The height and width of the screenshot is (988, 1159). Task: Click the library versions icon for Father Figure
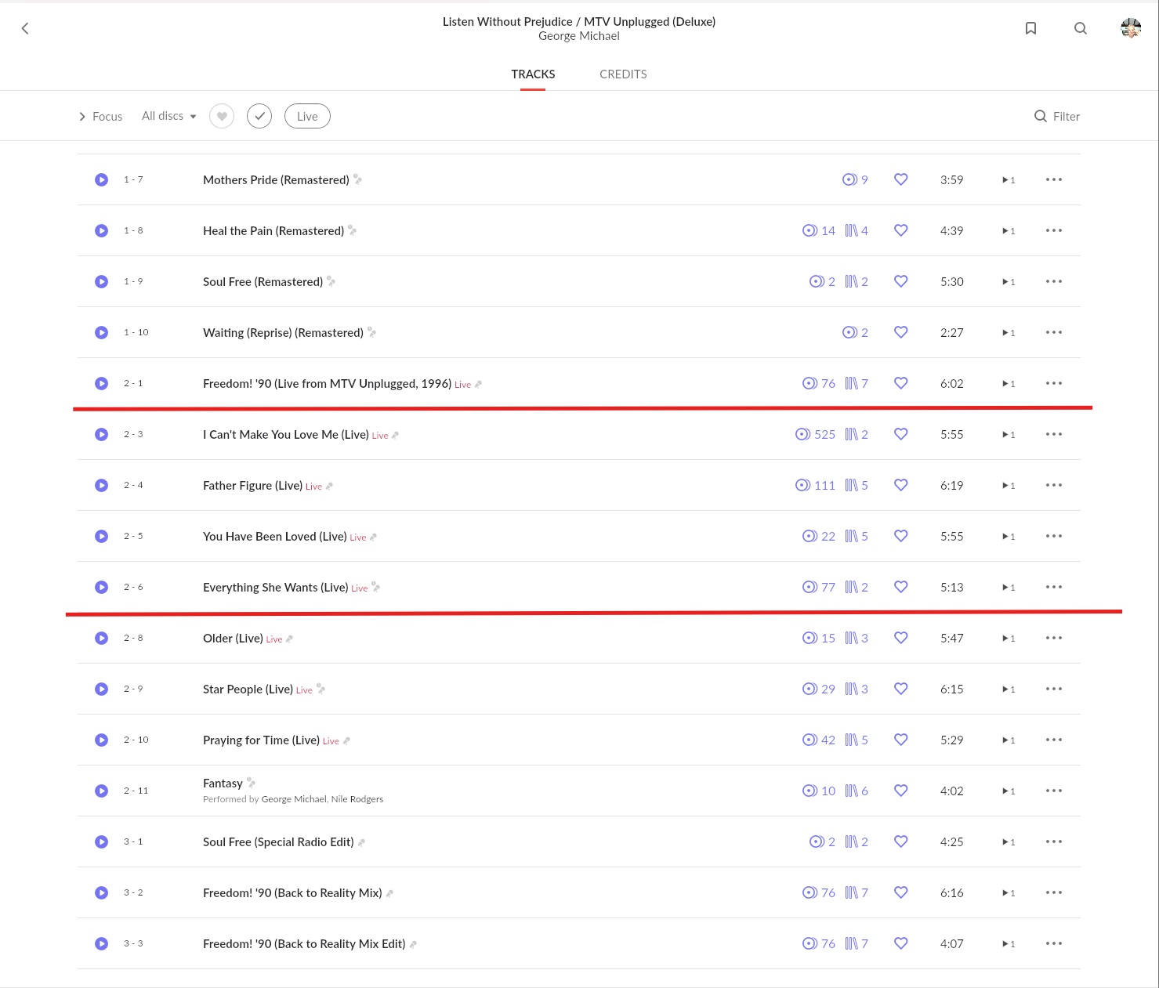click(x=851, y=485)
